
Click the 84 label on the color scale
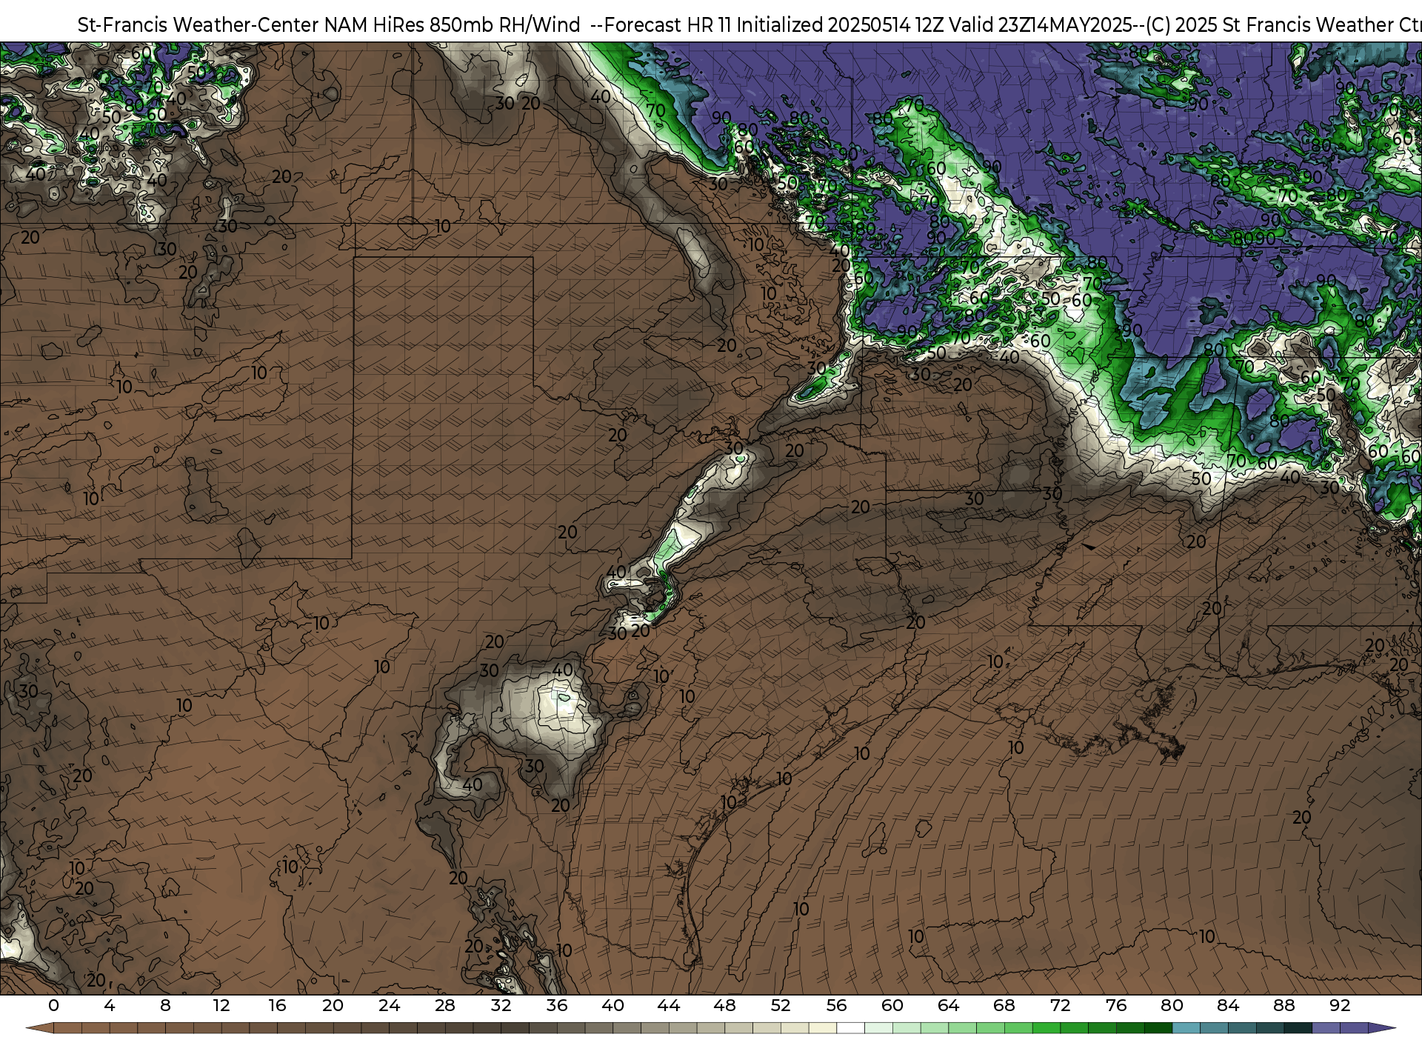1228,1005
